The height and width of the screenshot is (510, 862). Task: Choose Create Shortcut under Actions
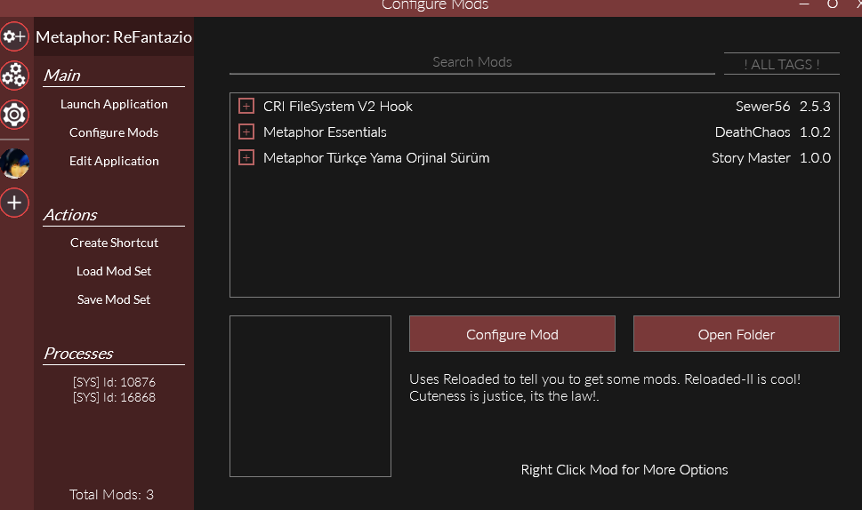(x=114, y=243)
